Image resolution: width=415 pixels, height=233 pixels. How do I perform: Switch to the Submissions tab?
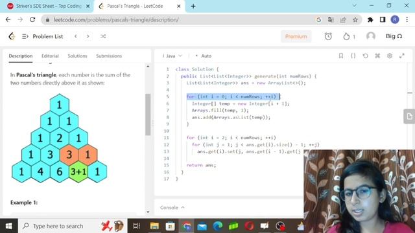109,56
